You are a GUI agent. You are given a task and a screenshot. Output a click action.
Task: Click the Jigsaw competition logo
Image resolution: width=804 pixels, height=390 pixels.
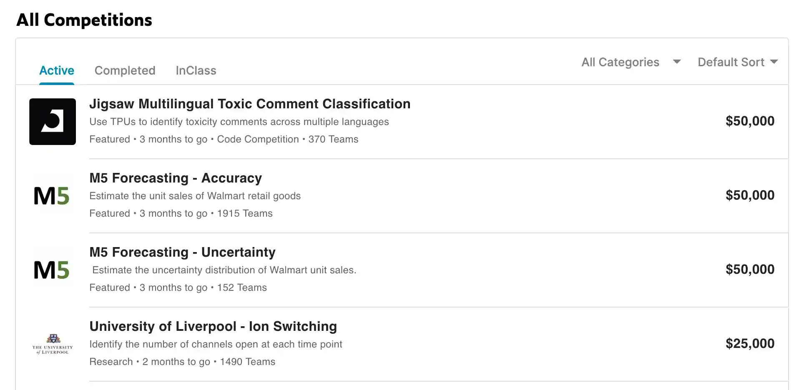tap(52, 121)
